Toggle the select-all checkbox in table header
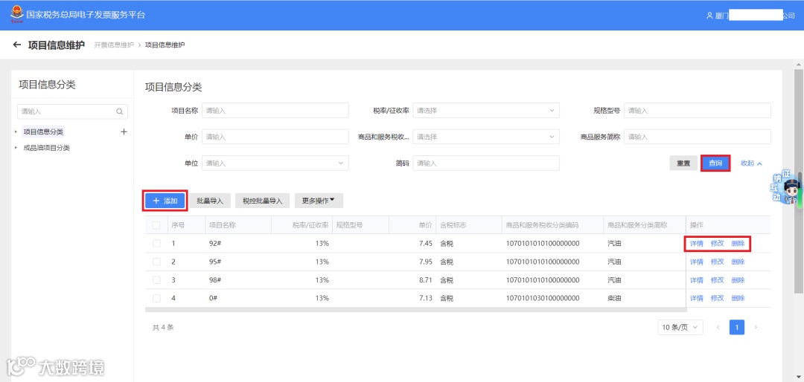Image resolution: width=804 pixels, height=382 pixels. pyautogui.click(x=156, y=224)
